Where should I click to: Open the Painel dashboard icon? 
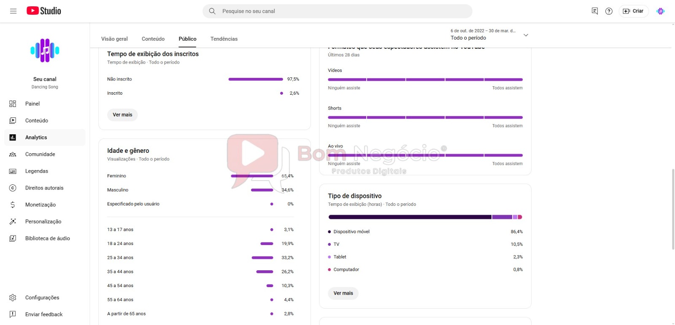[13, 104]
